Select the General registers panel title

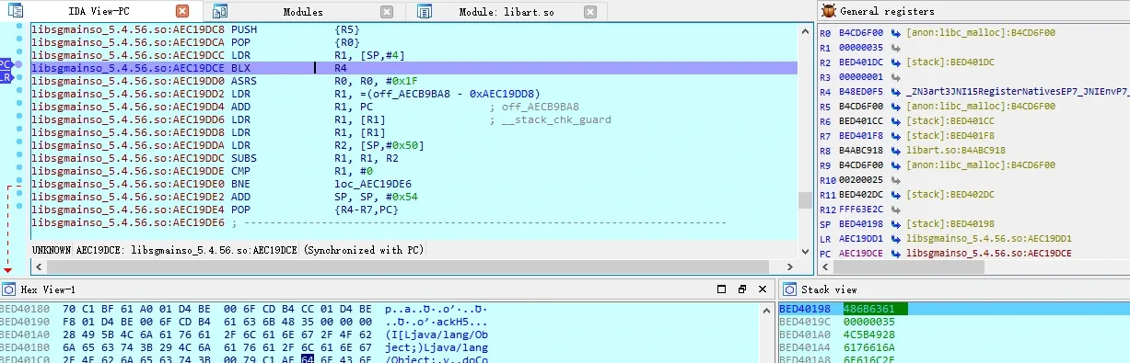tap(888, 12)
